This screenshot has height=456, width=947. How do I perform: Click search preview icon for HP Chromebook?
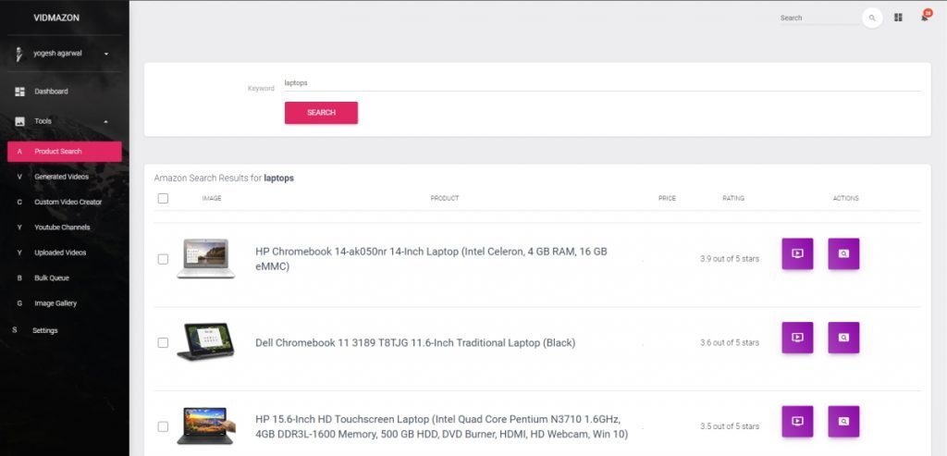(x=843, y=253)
